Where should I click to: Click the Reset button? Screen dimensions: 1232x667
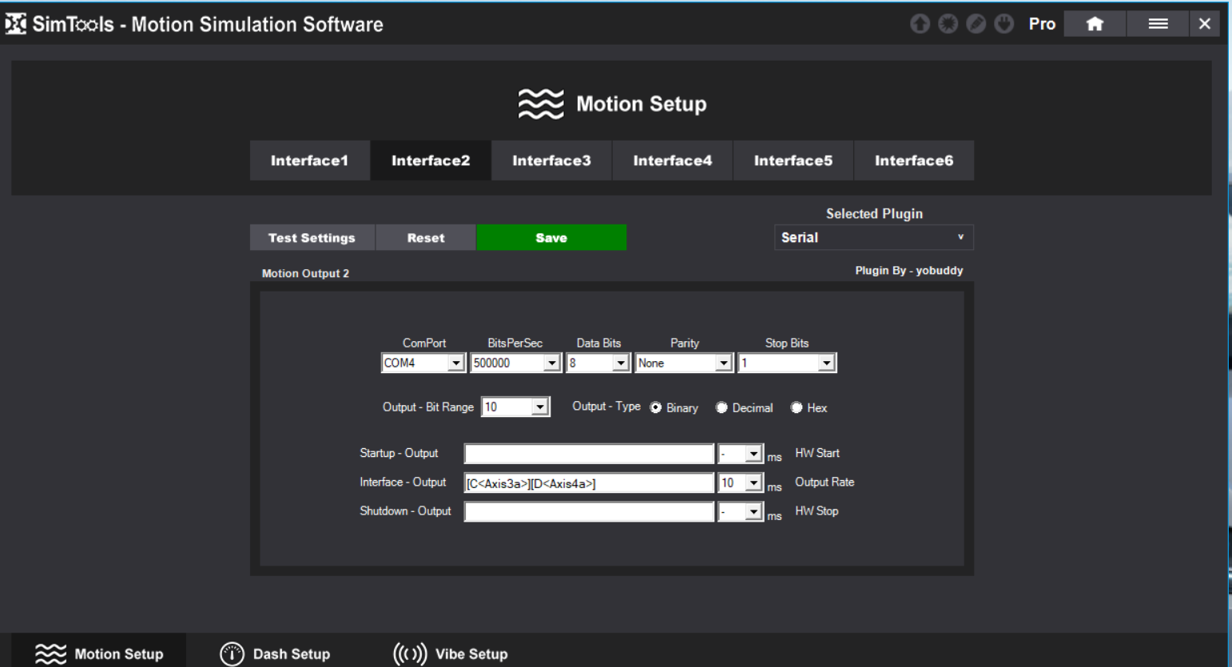tap(426, 237)
